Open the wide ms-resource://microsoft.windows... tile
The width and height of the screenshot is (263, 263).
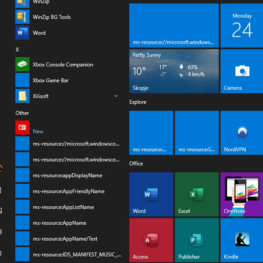(x=174, y=26)
